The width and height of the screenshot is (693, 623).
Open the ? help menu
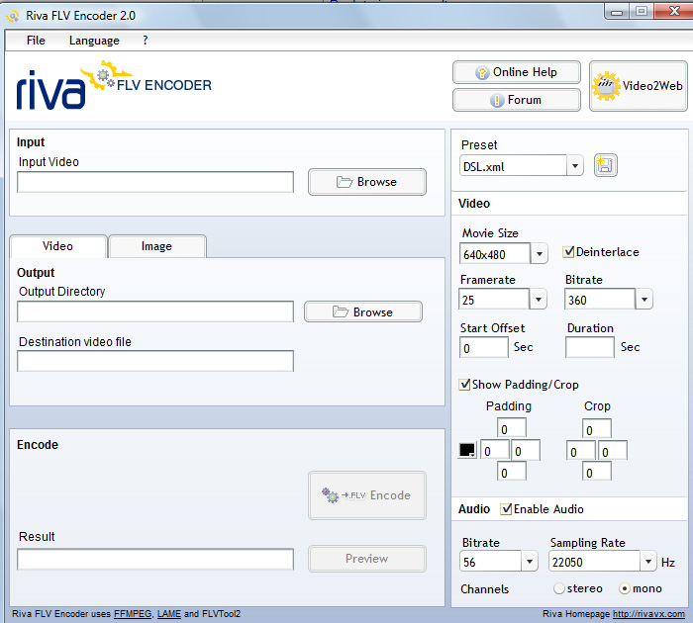[x=146, y=41]
